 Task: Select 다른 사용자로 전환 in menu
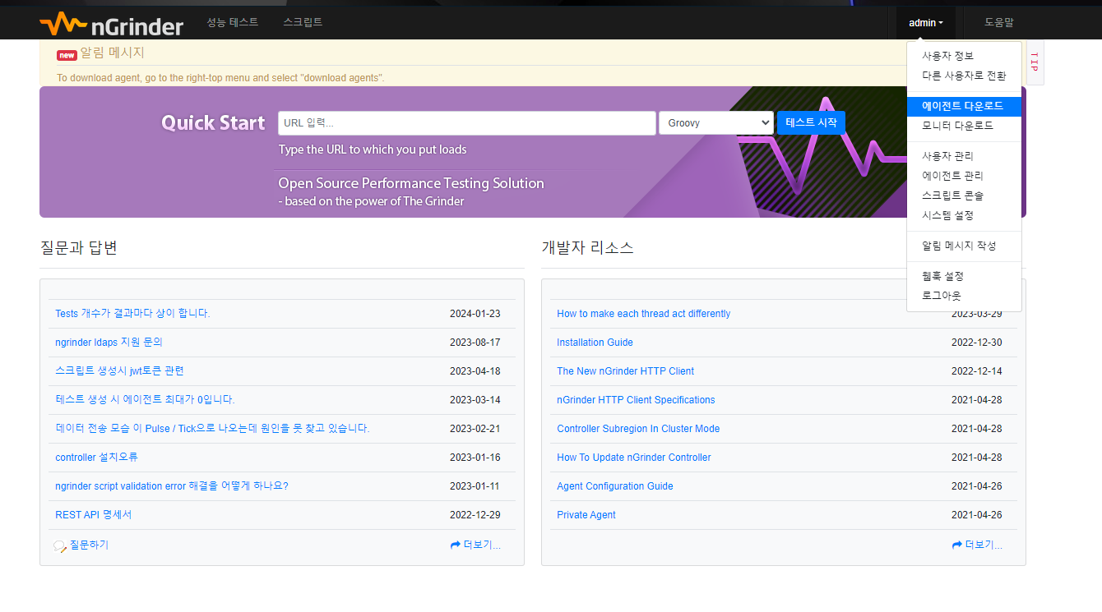point(964,76)
